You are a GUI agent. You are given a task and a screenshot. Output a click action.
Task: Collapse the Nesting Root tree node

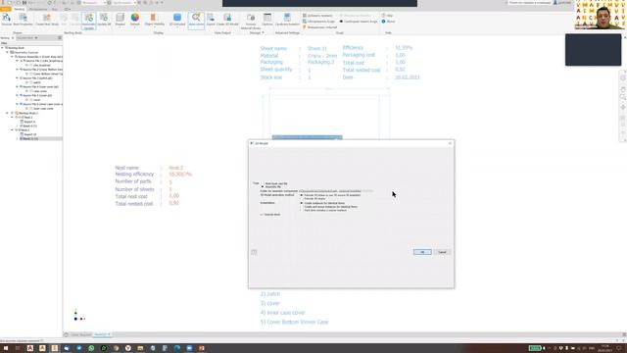2,48
